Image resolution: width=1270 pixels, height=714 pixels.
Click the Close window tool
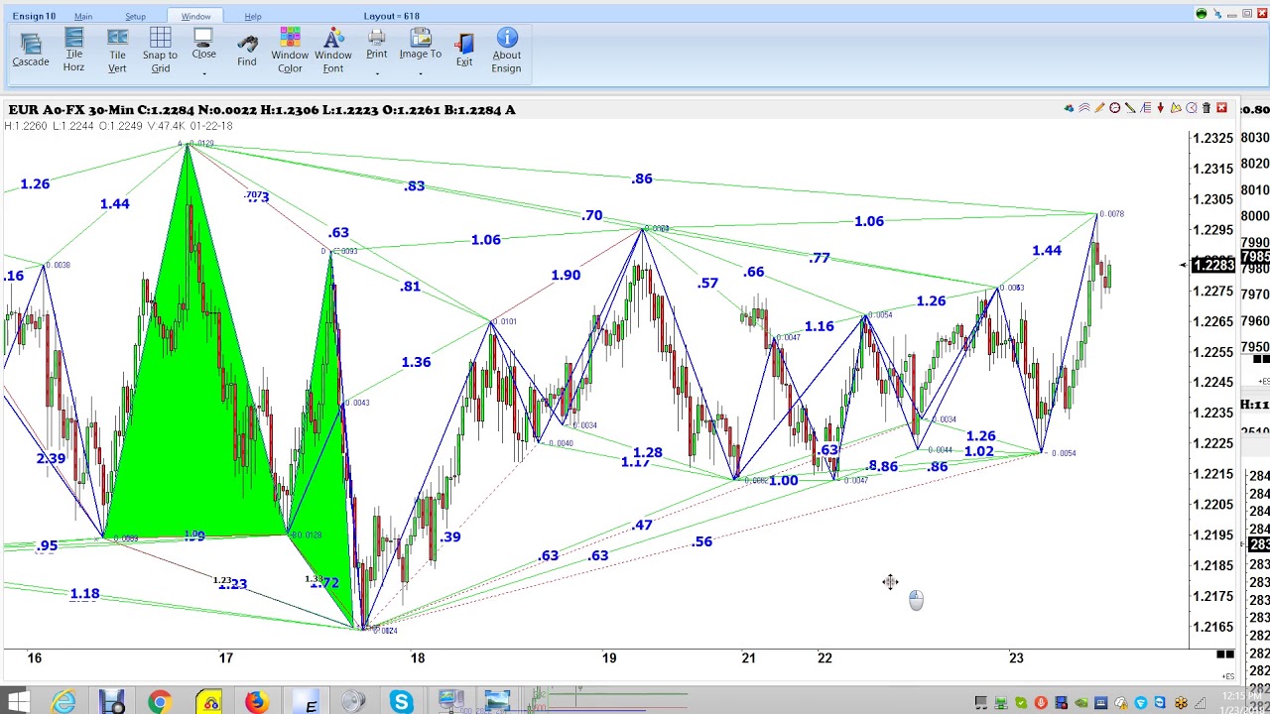203,45
